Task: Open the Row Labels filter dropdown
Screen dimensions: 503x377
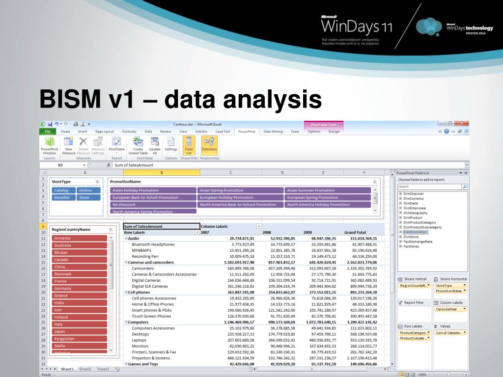Action: 197,232
